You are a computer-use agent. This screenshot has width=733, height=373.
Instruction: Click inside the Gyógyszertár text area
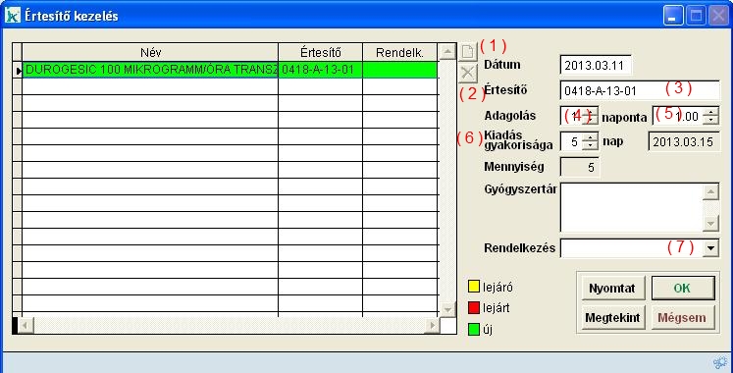pyautogui.click(x=631, y=207)
